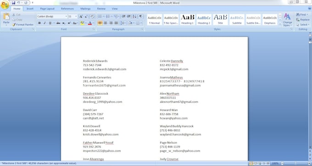The height and width of the screenshot is (166, 312).
Task: Open the Word Help button
Action: (x=309, y=8)
